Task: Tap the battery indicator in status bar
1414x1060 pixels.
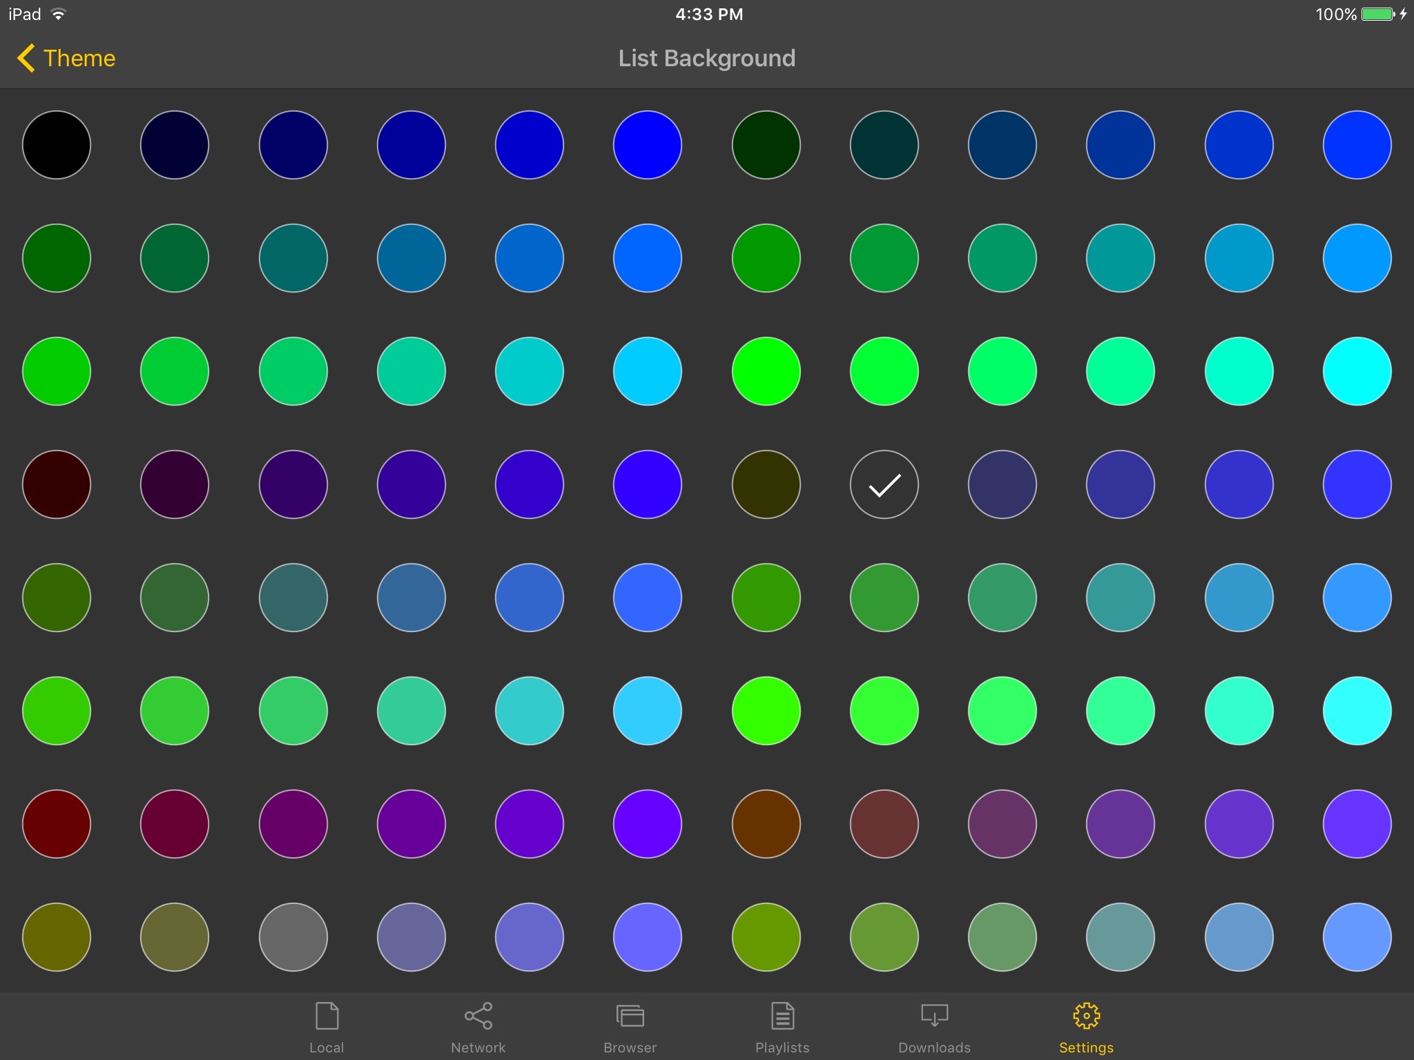Action: click(x=1379, y=14)
